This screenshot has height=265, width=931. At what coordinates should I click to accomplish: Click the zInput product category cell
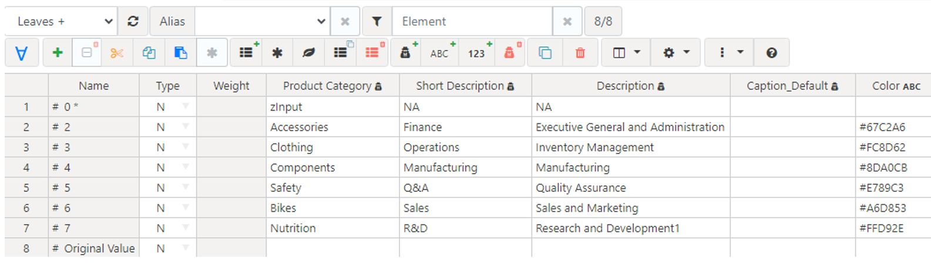point(333,107)
